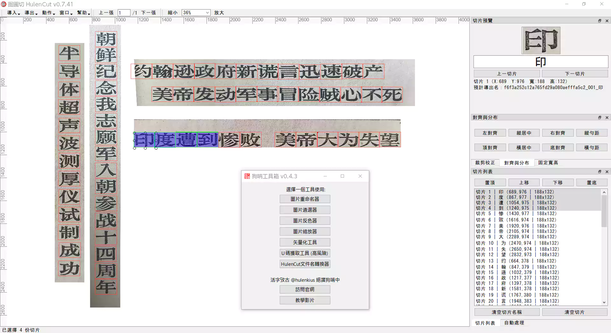Open the 36% zoom level dropdown
This screenshot has width=611, height=333.
pos(196,13)
